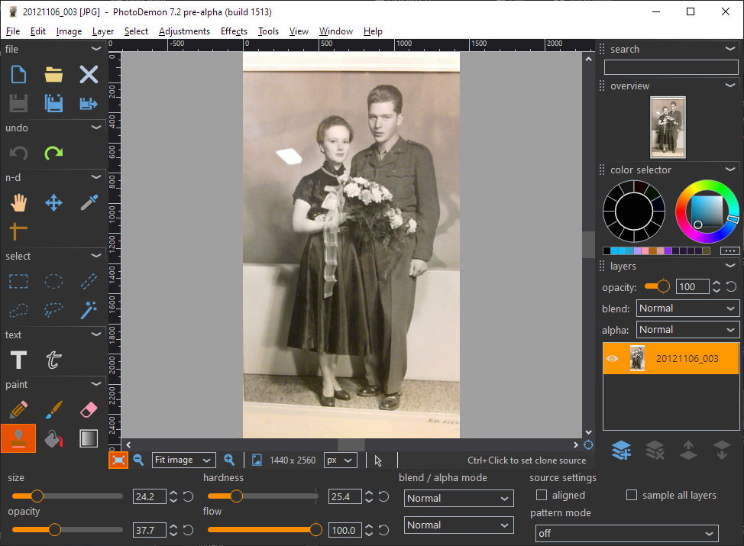The image size is (744, 546).
Task: Click the center canvas target icon
Action: point(588,445)
